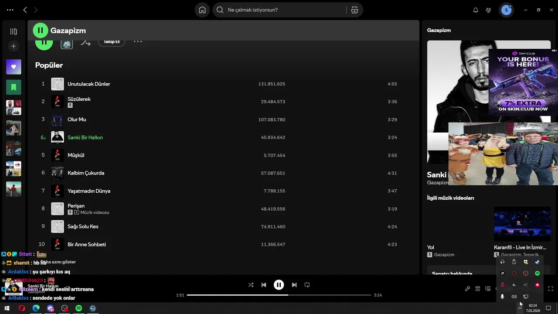Open the play queue icon

[x=478, y=289]
